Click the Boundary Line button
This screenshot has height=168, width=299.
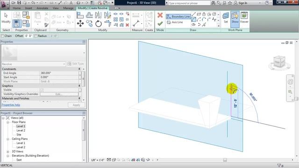[x=178, y=17]
